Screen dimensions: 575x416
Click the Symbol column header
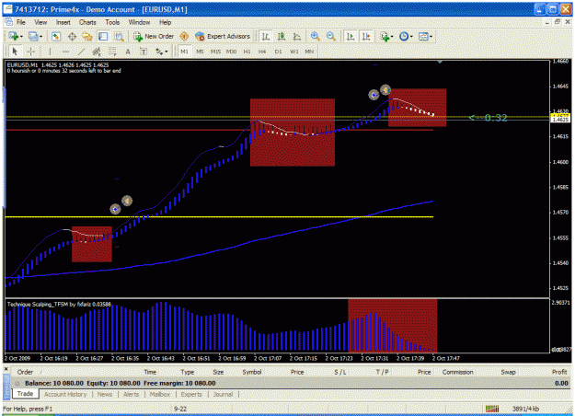pos(252,372)
